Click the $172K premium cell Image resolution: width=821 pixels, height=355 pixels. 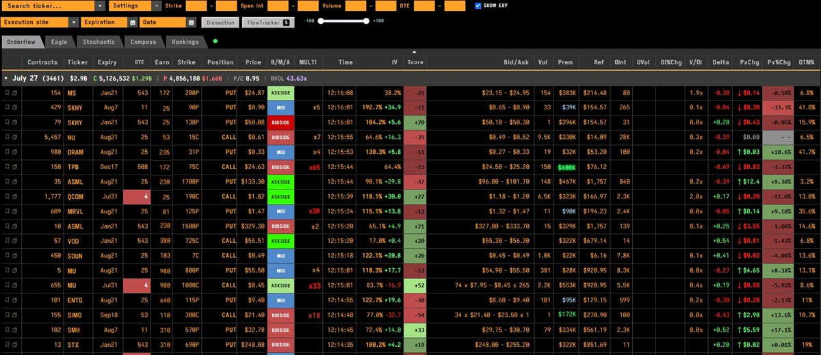click(565, 316)
